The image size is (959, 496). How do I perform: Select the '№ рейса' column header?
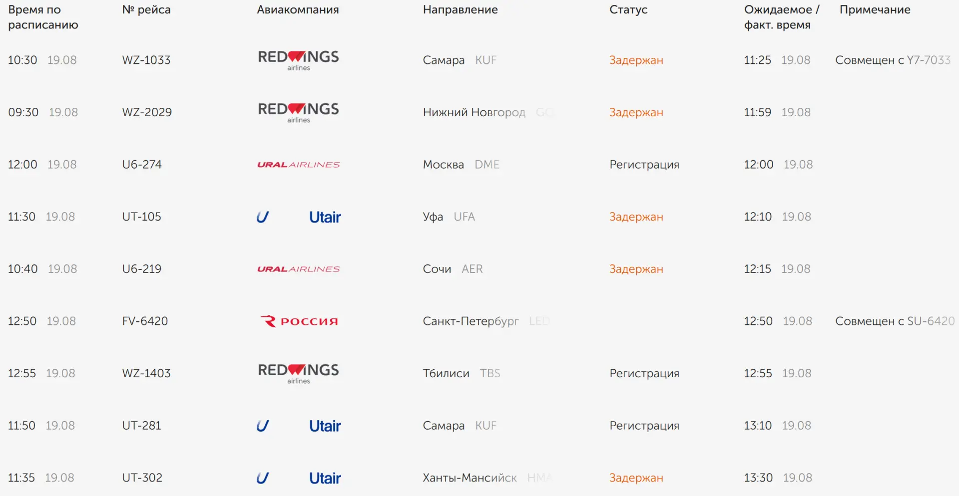point(146,9)
